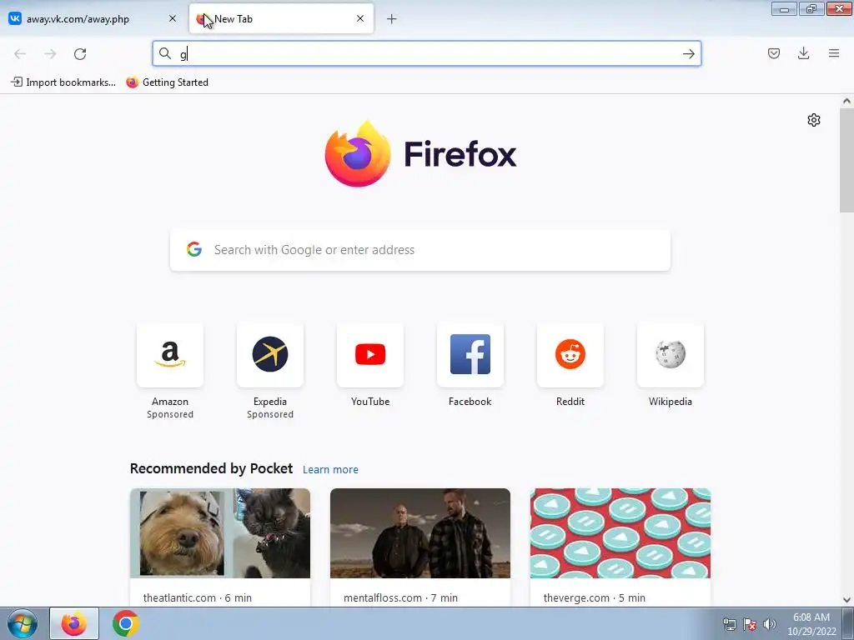854x640 pixels.
Task: Launch Chrome from taskbar
Action: [125, 623]
